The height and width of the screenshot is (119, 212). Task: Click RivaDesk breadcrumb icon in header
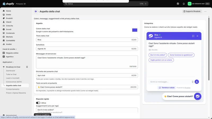[x=36, y=11]
